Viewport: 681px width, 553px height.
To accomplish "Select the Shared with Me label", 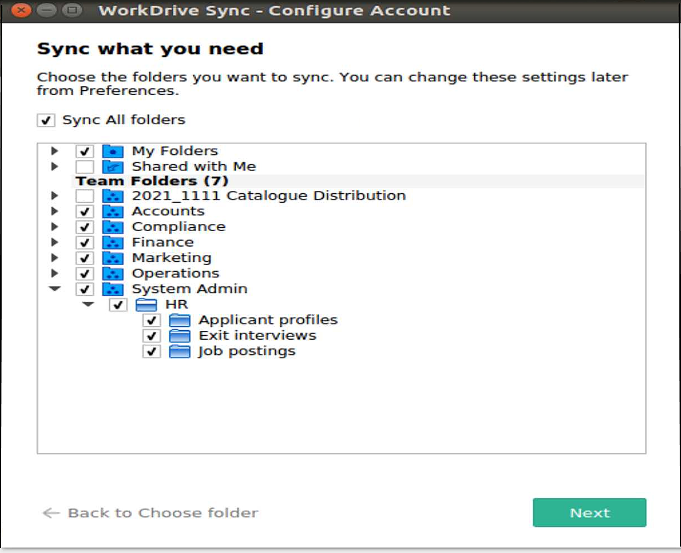I will (194, 167).
